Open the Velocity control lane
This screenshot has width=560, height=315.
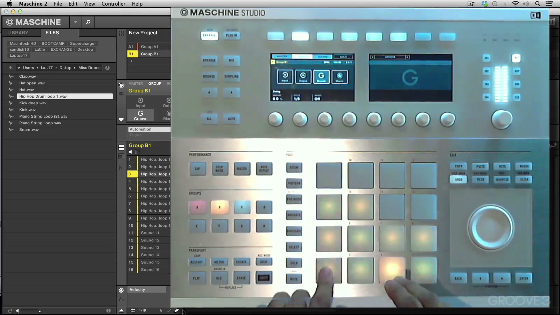[x=147, y=289]
